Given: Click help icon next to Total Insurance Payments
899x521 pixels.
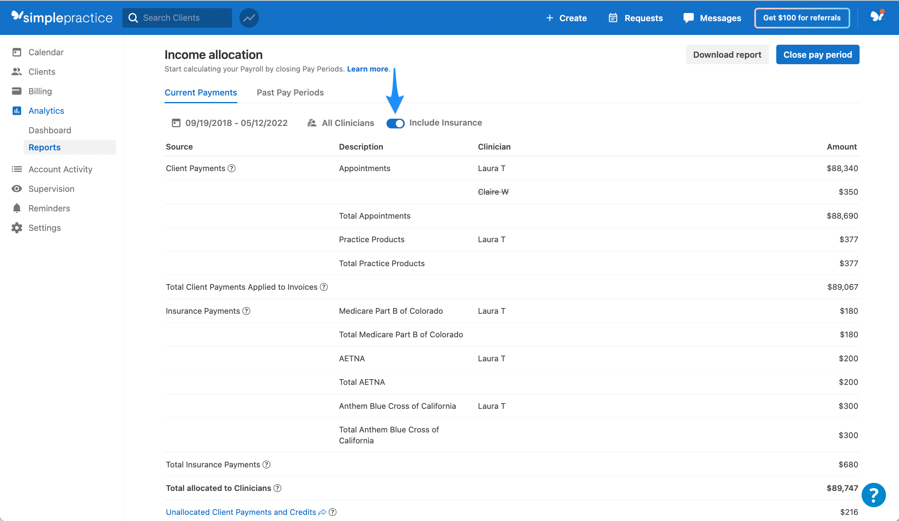Looking at the screenshot, I should tap(266, 465).
